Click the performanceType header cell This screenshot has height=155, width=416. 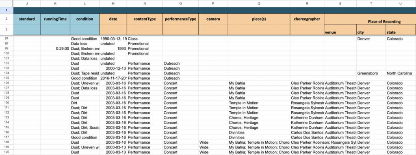(180, 19)
